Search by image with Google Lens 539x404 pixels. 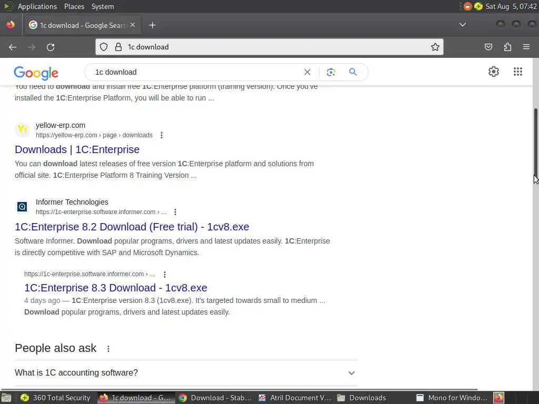pyautogui.click(x=331, y=72)
